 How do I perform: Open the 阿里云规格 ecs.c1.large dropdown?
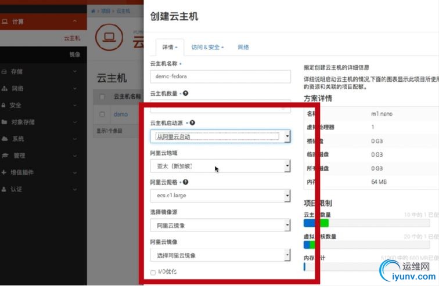[220, 196]
